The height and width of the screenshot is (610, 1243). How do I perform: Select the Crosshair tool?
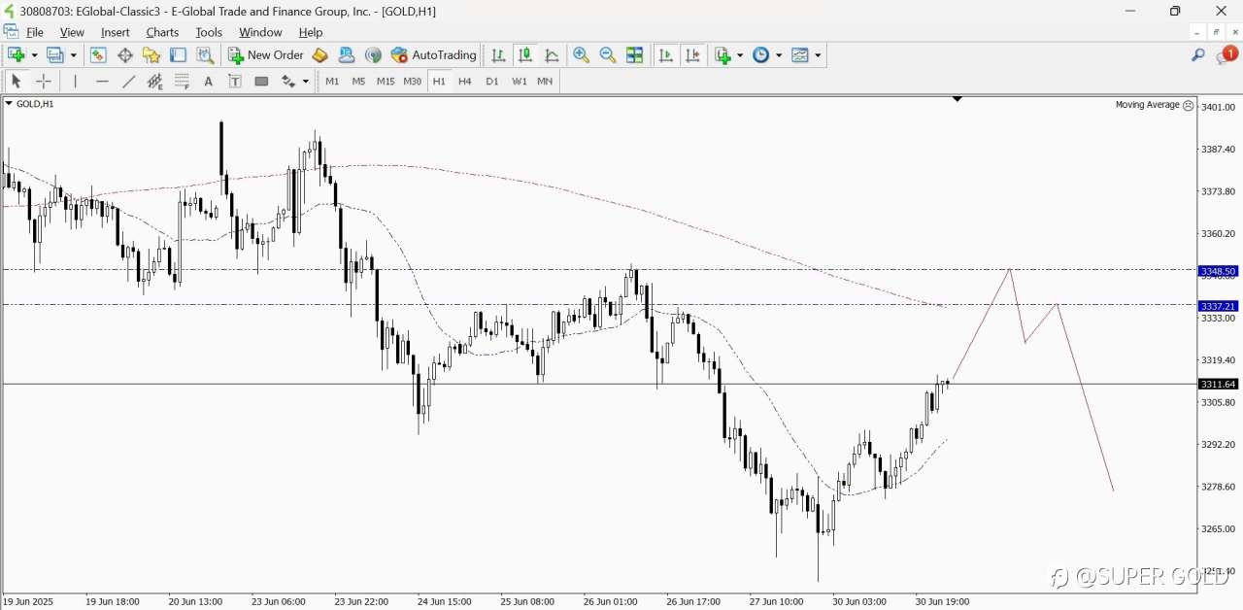coord(44,82)
